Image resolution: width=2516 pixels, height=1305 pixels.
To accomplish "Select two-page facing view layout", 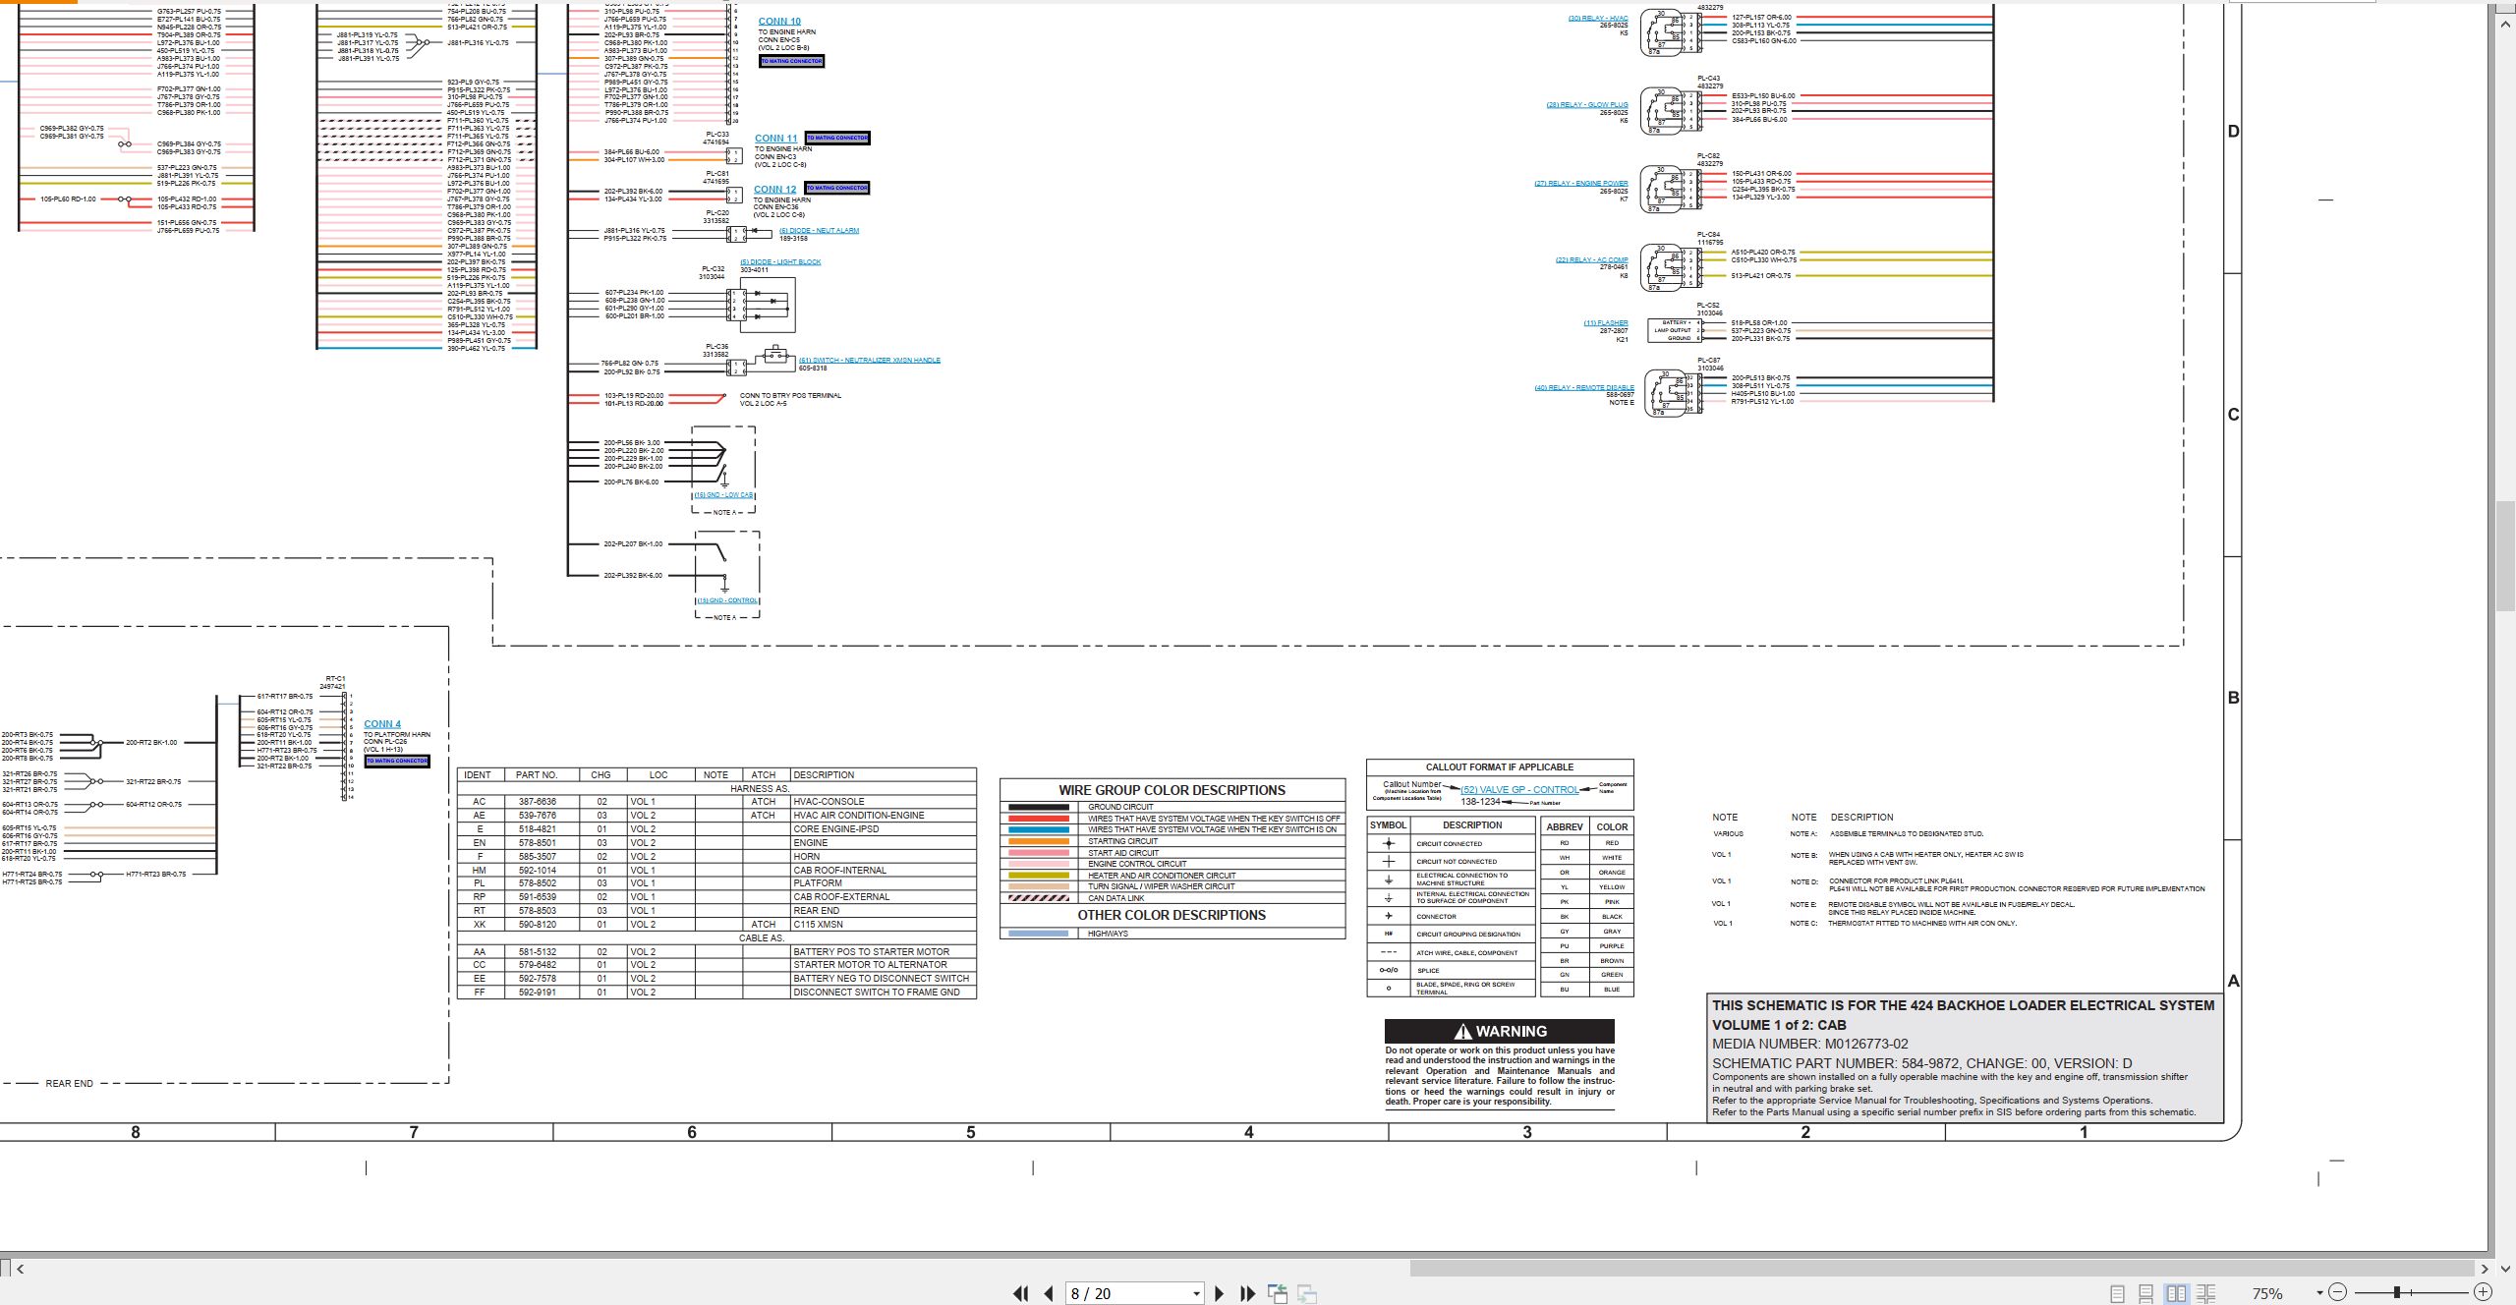I will tap(2176, 1293).
